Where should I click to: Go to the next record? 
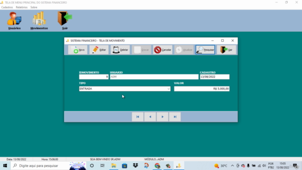[x=162, y=117]
